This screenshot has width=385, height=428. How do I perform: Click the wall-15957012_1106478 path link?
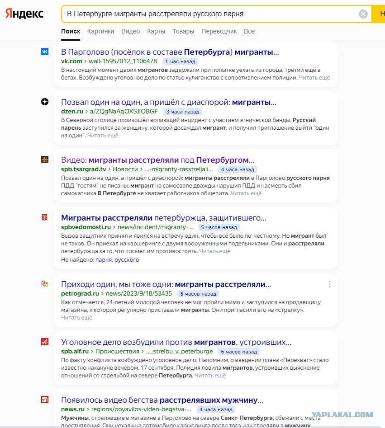[x=123, y=61]
